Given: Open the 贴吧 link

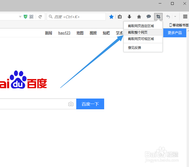Looking at the screenshot, I should 106,33.
